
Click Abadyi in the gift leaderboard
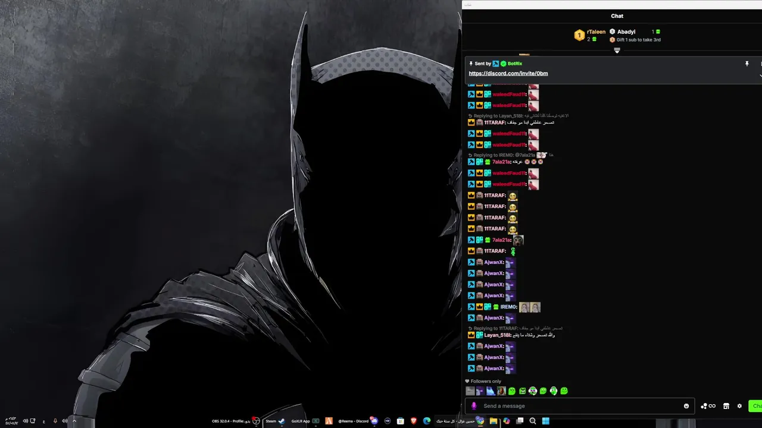(626, 32)
